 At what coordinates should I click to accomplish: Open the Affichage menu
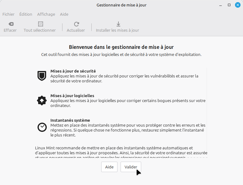[46, 14]
